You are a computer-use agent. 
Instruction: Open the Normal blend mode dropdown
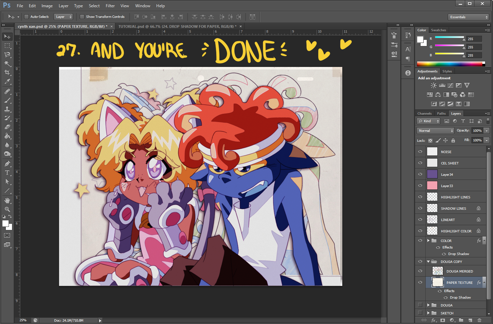pyautogui.click(x=435, y=131)
